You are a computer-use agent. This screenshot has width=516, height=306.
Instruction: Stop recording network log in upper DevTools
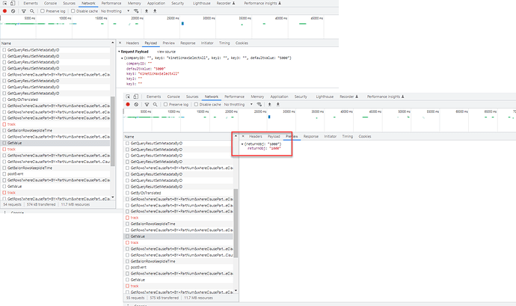pos(5,11)
